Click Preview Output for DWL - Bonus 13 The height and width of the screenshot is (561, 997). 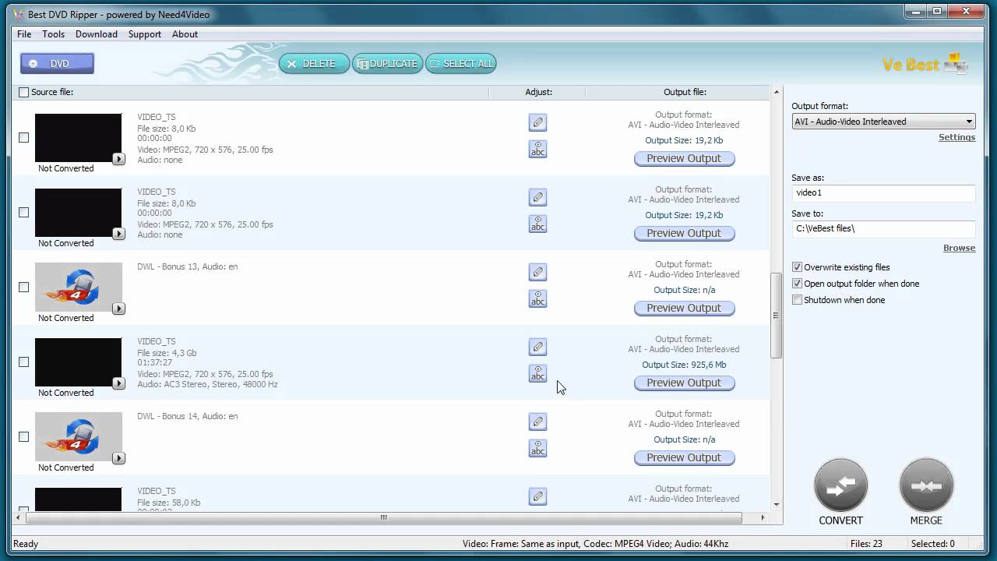point(684,308)
